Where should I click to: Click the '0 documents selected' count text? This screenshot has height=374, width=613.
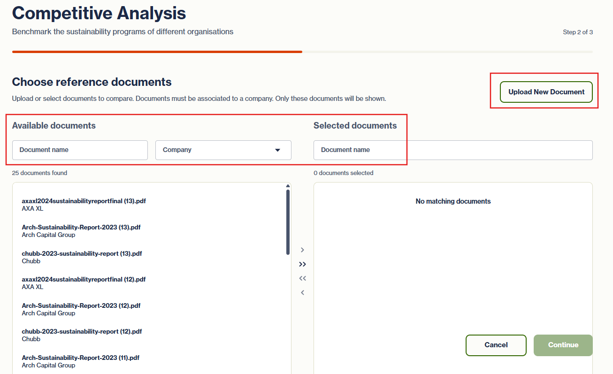344,173
